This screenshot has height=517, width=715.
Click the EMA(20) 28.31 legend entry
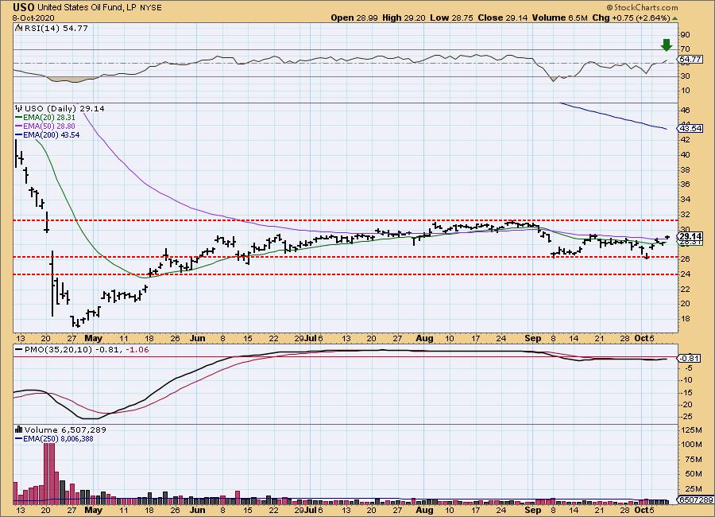coord(48,118)
